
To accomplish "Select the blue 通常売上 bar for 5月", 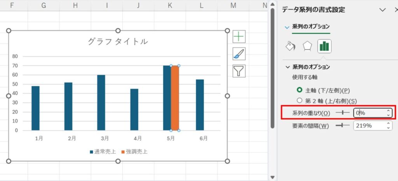I will click(167, 98).
